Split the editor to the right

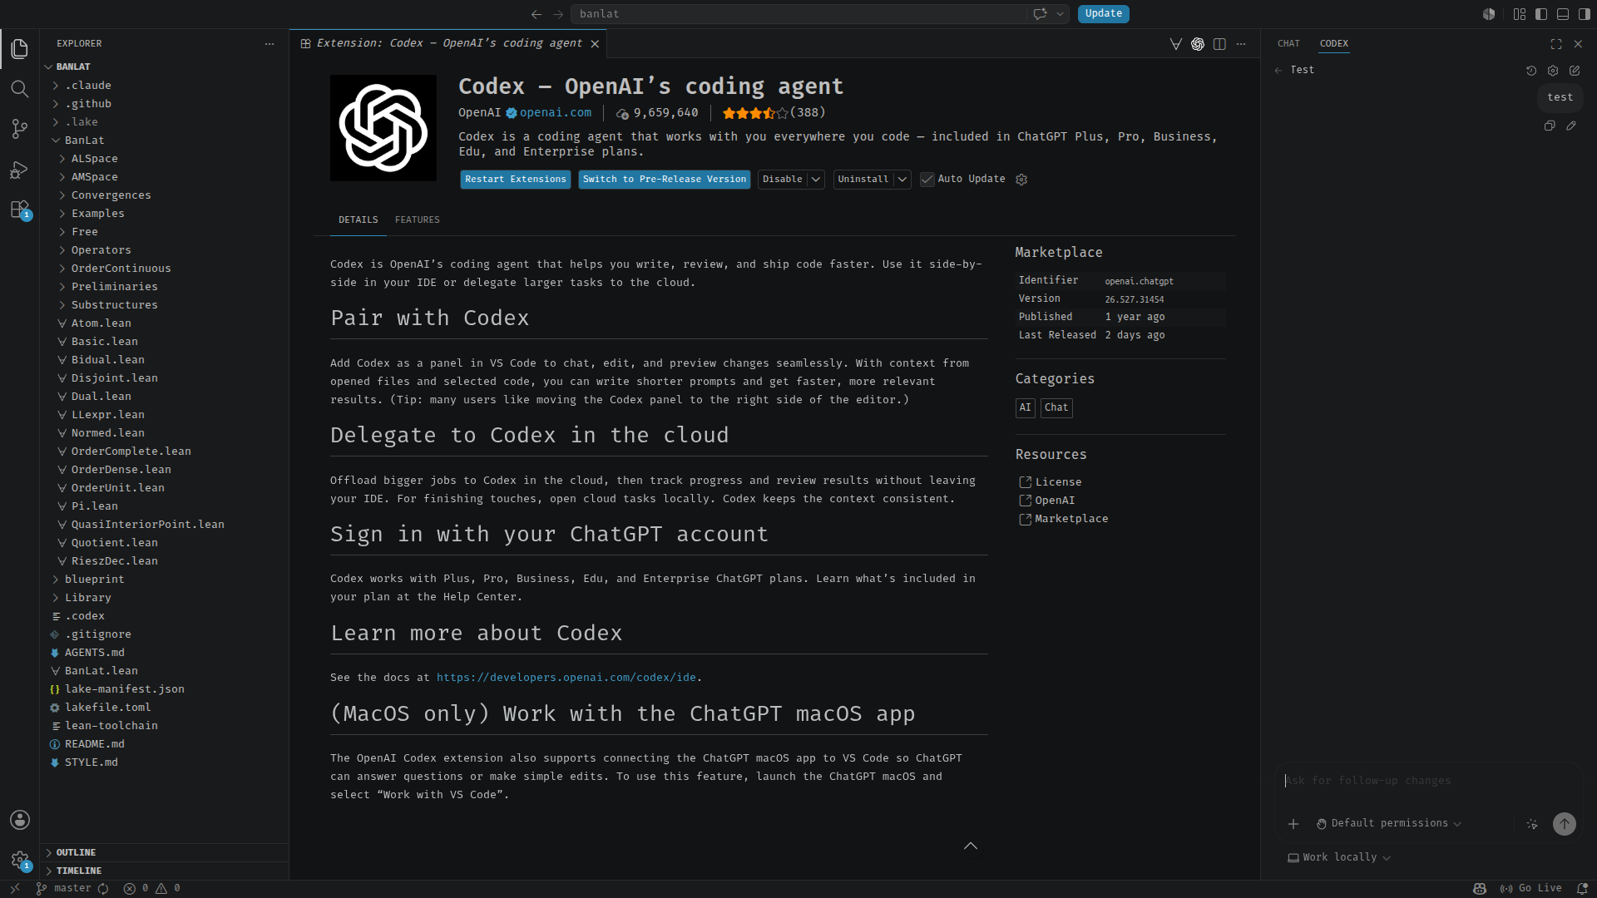pyautogui.click(x=1219, y=44)
